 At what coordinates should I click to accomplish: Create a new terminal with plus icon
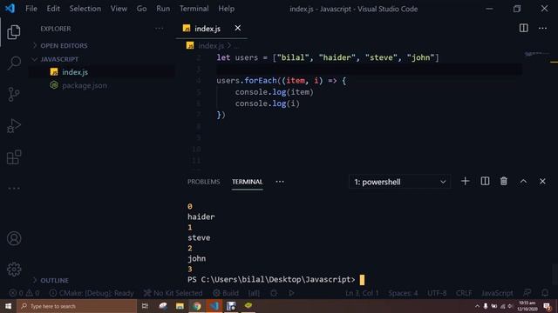click(x=465, y=182)
